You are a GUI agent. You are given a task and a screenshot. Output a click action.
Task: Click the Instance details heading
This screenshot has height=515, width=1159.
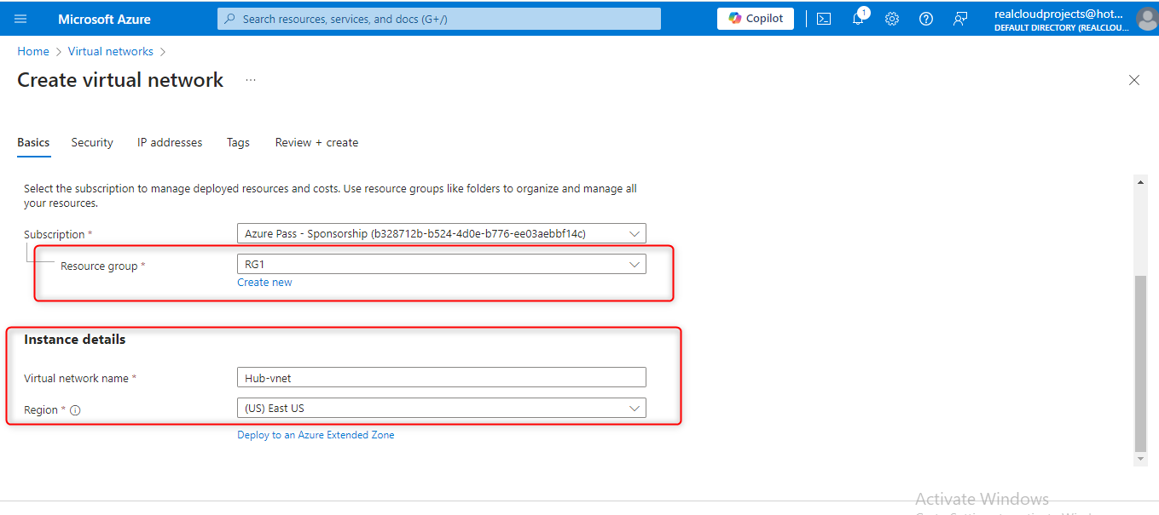coord(74,339)
